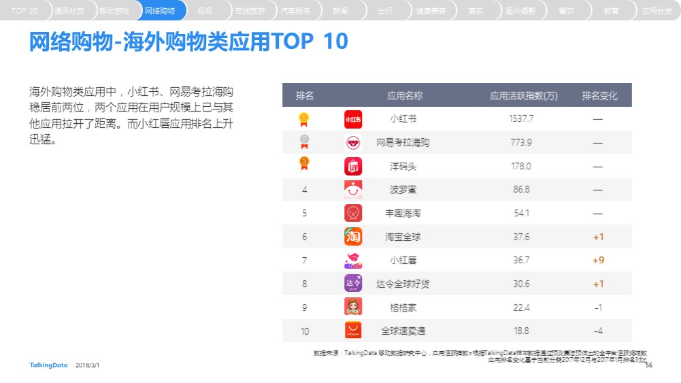The width and height of the screenshot is (681, 383).
Task: Click the app name 网易考拉海购
Action: pyautogui.click(x=403, y=142)
